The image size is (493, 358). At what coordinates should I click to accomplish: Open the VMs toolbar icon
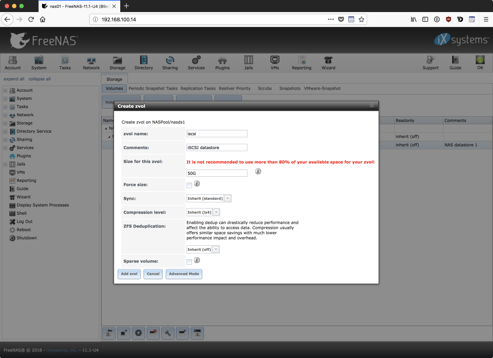tap(275, 63)
